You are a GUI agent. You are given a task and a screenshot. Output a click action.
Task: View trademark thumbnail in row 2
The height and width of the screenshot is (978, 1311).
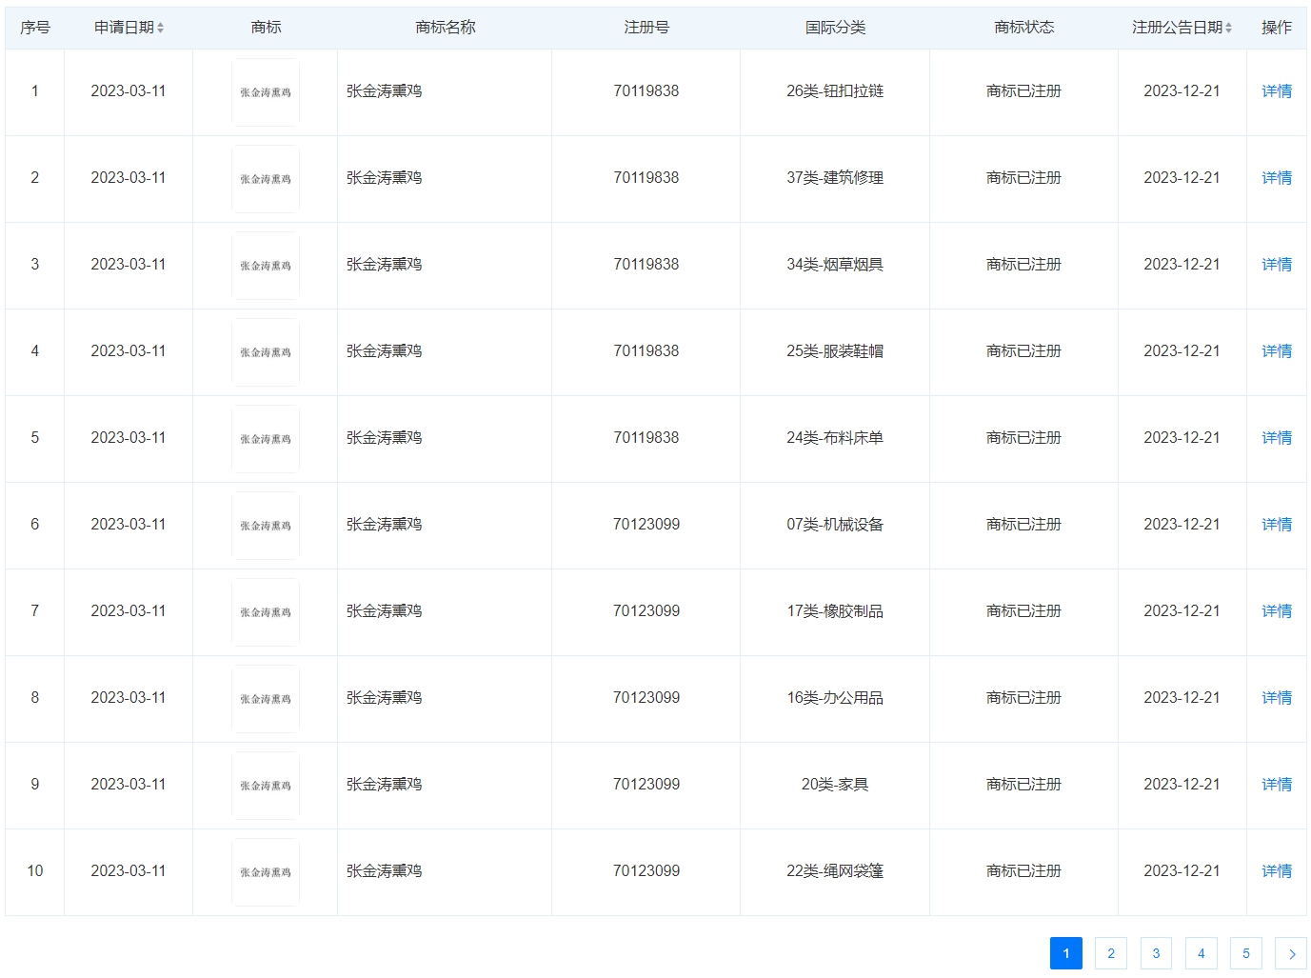(266, 179)
